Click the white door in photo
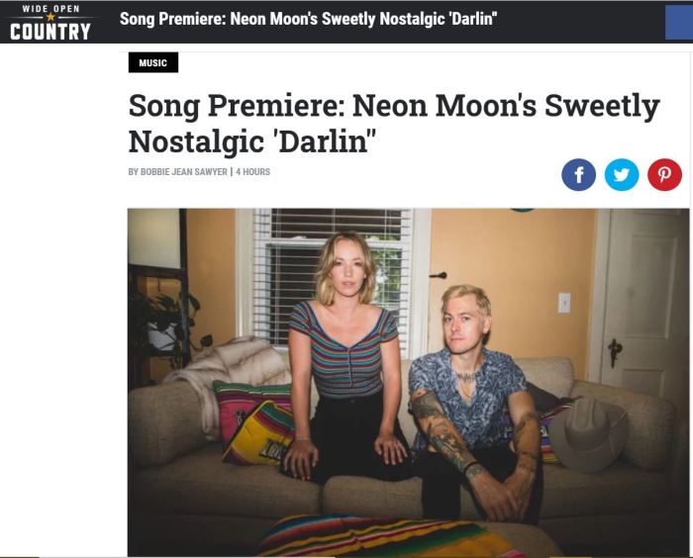Viewport: 693px width, 558px height. click(645, 301)
